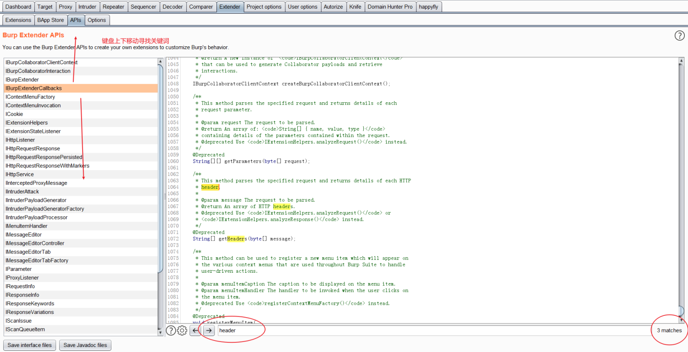The height and width of the screenshot is (352, 688).
Task: Select IExtensionStateListener in the list
Action: [x=81, y=131]
